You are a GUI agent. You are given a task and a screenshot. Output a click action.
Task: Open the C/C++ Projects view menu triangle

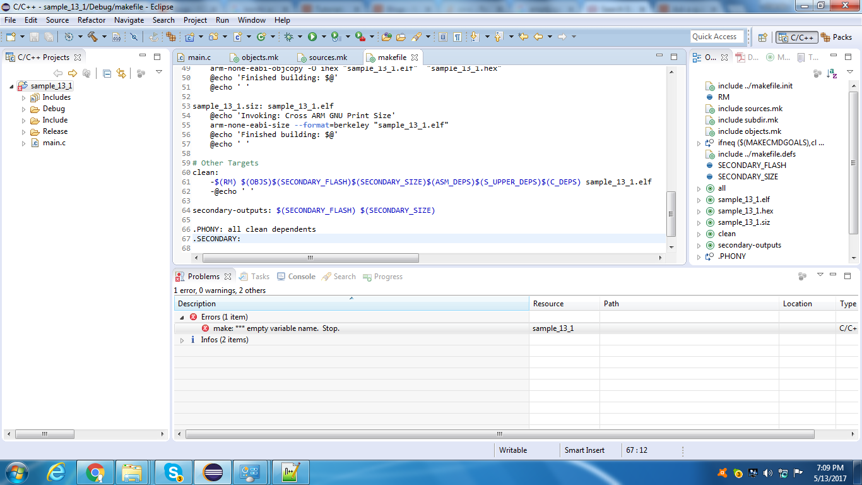pyautogui.click(x=159, y=73)
